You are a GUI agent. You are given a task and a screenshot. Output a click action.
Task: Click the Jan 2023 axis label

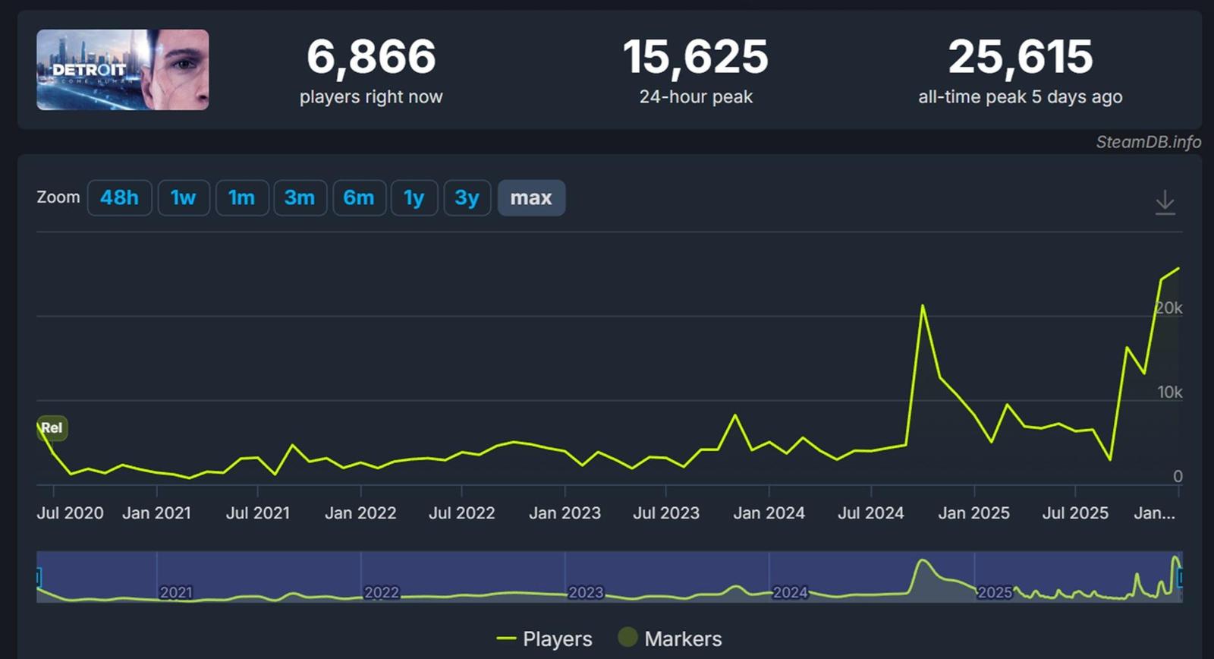point(565,513)
